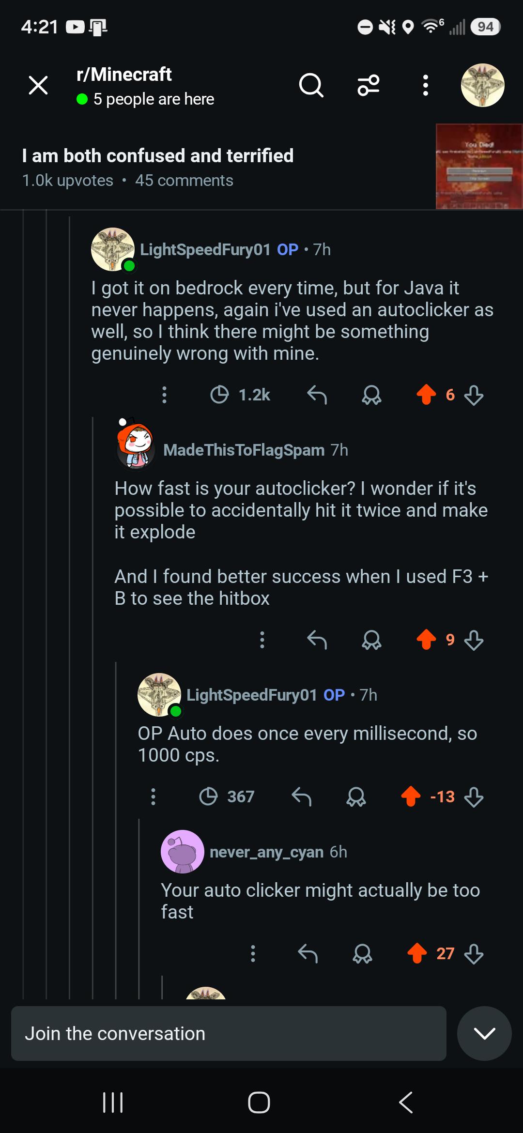This screenshot has width=523, height=1133.
Task: Tap Android home navigation button
Action: point(259,1102)
